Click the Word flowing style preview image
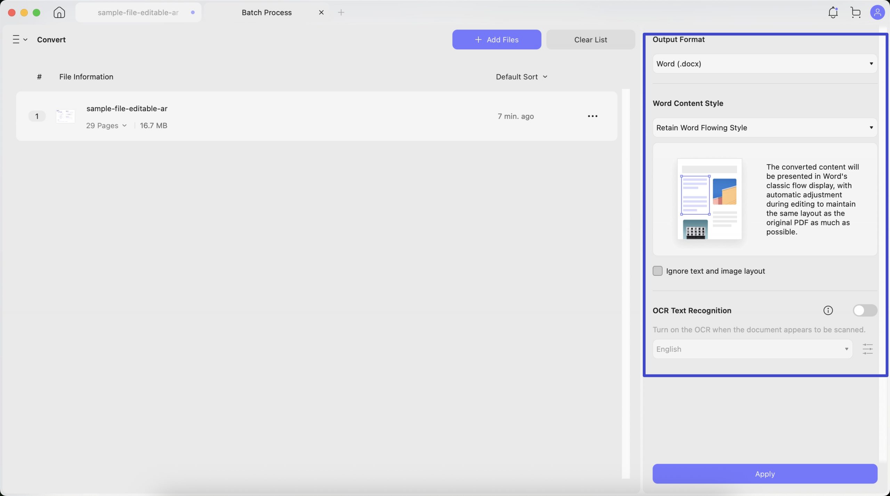Viewport: 890px width, 496px height. (709, 199)
